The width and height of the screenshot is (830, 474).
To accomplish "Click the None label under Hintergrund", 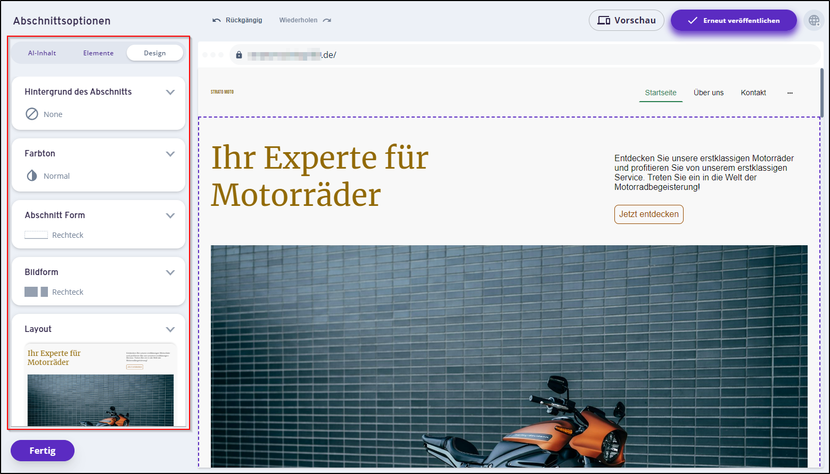I will tap(53, 114).
